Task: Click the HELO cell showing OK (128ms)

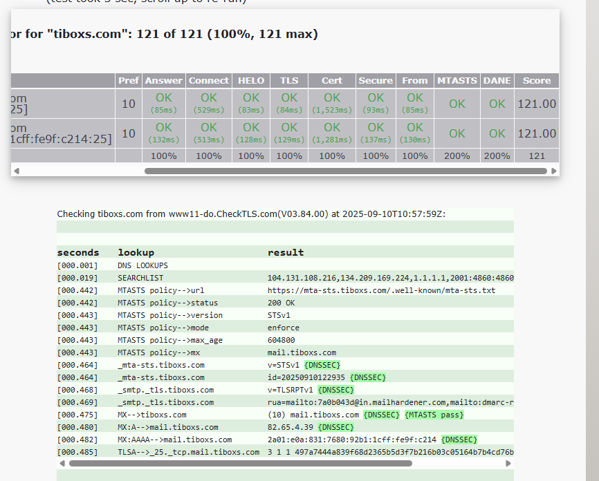Action: point(251,133)
